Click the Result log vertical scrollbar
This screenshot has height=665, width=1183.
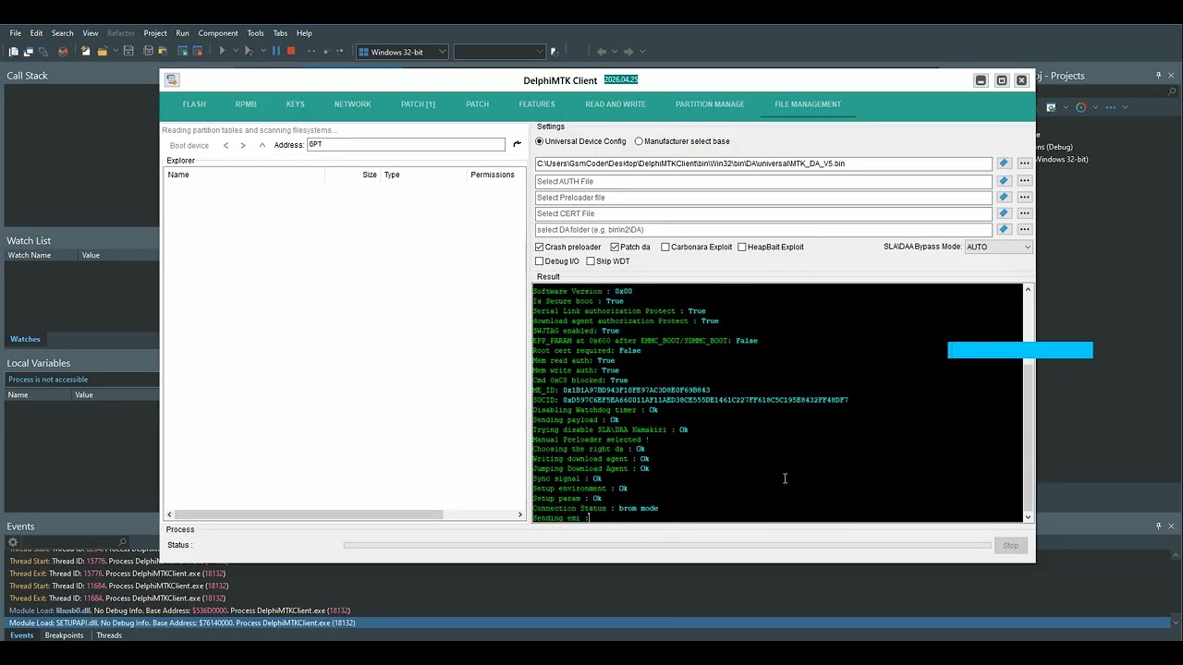click(1028, 403)
